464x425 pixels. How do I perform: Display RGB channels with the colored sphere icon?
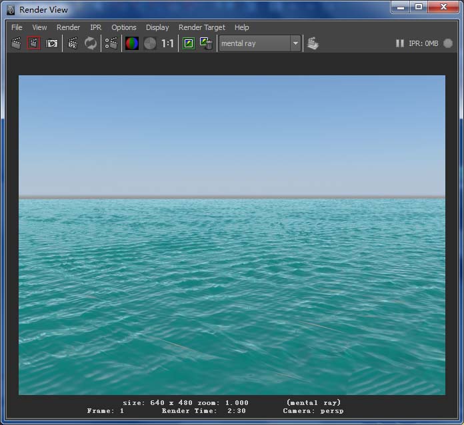coord(132,43)
